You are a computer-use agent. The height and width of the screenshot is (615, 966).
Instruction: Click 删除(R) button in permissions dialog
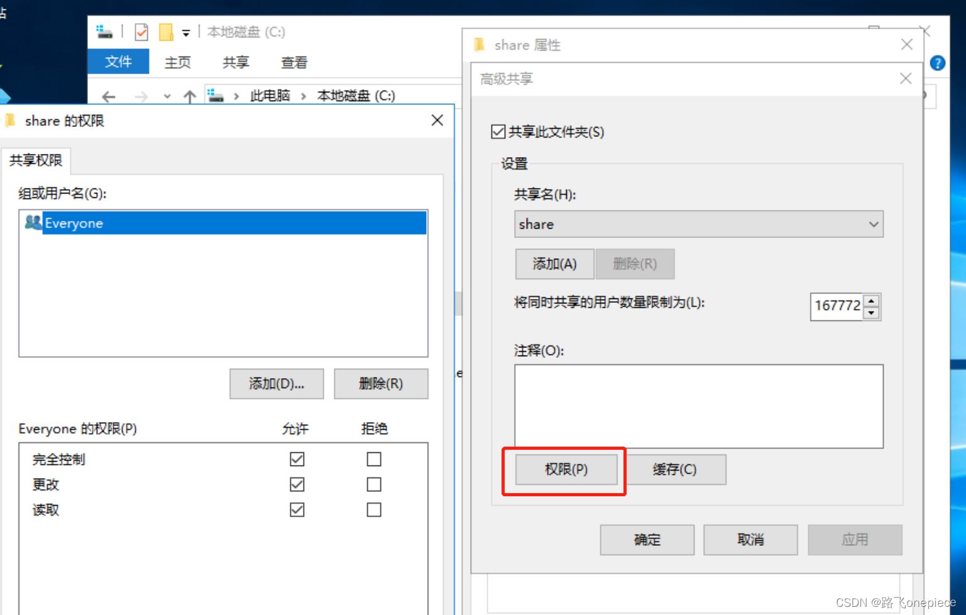pyautogui.click(x=381, y=383)
